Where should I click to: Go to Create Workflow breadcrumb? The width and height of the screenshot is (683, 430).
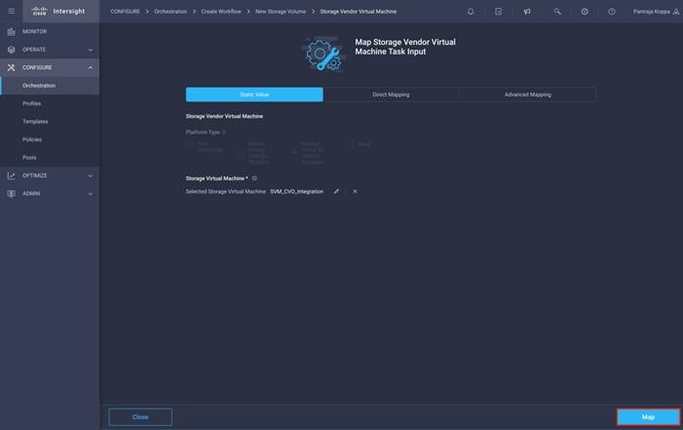click(221, 12)
